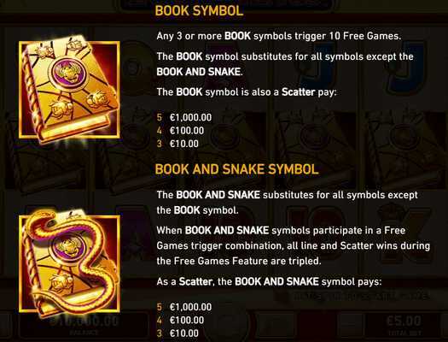
Task: Click the Book and Snake €10.00 payout
Action: pyautogui.click(x=177, y=333)
